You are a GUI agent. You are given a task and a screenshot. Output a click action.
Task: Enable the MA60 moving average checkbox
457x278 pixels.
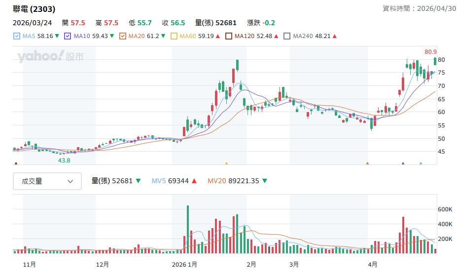point(174,36)
